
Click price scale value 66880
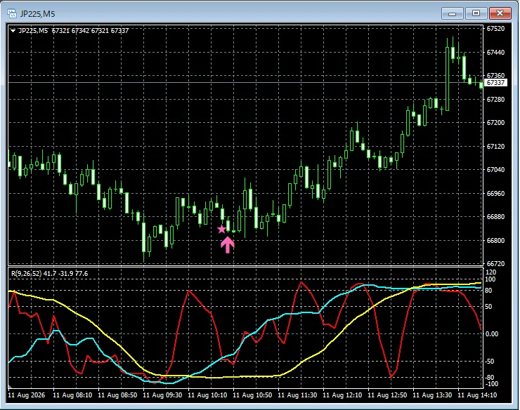(x=495, y=217)
